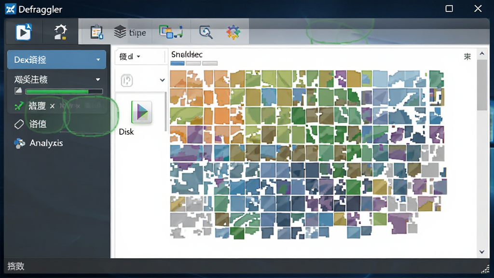Open Analysis in the sidebar
The width and height of the screenshot is (494, 278).
[x=39, y=143]
